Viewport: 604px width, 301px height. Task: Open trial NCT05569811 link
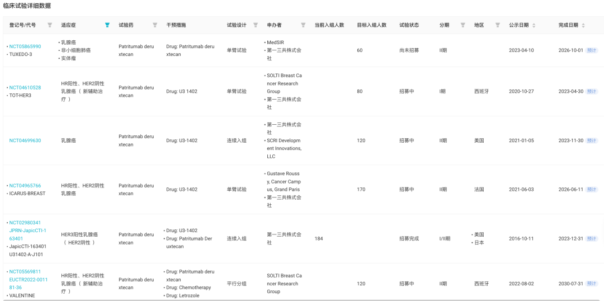[25, 271]
